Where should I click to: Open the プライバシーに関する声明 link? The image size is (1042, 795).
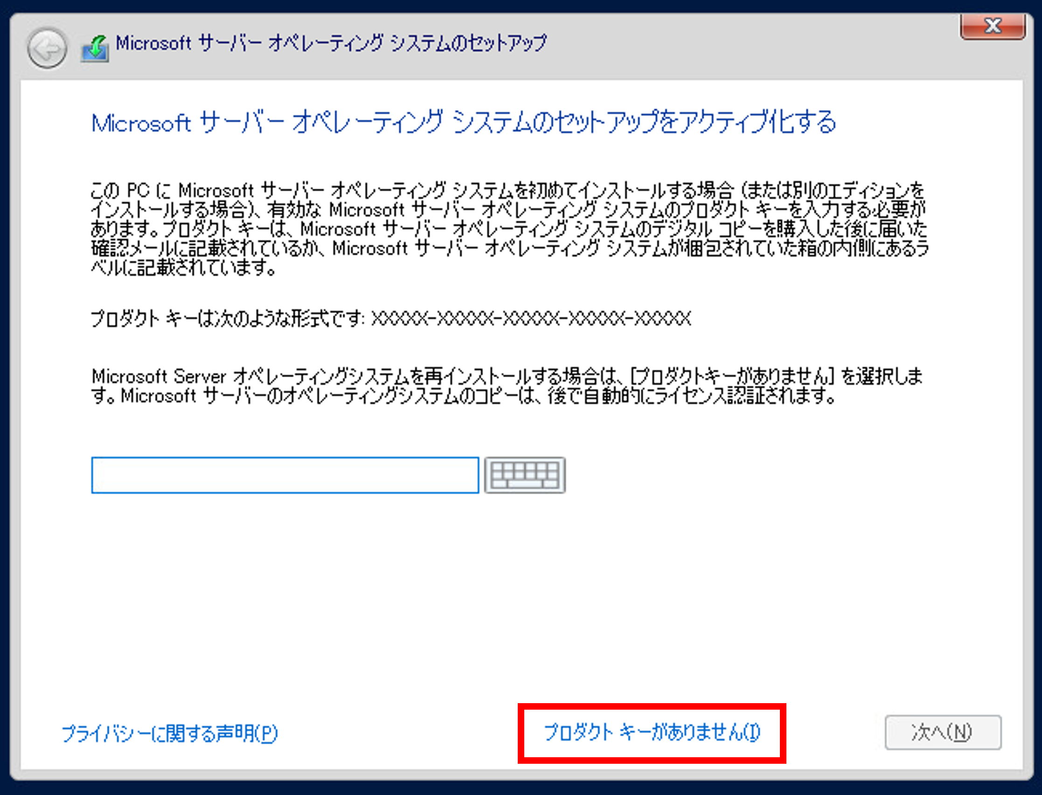[x=169, y=733]
